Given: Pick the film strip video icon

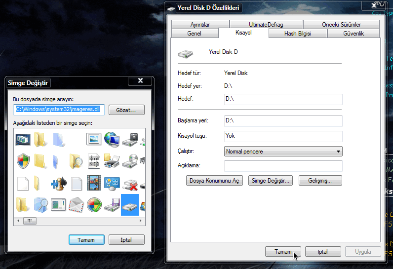Looking at the screenshot, I should (94, 183).
